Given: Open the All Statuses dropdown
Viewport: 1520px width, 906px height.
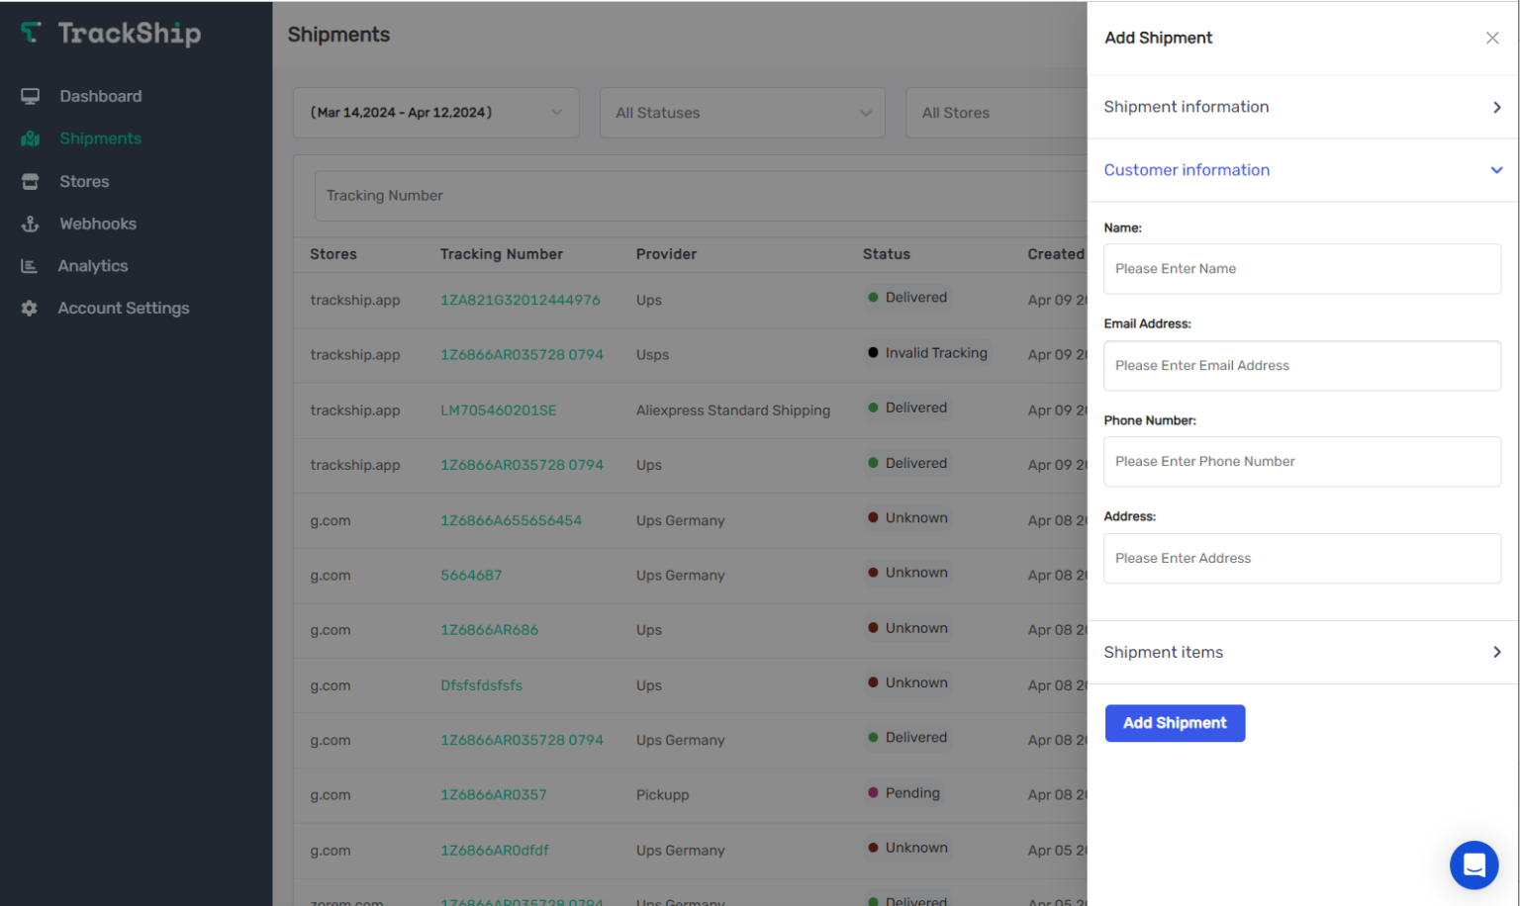Looking at the screenshot, I should (x=742, y=113).
